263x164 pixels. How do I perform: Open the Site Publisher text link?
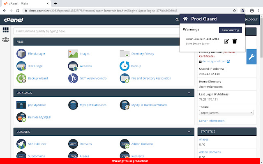[37, 144]
